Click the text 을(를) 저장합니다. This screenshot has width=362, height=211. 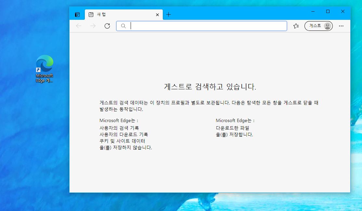pyautogui.click(x=234, y=135)
